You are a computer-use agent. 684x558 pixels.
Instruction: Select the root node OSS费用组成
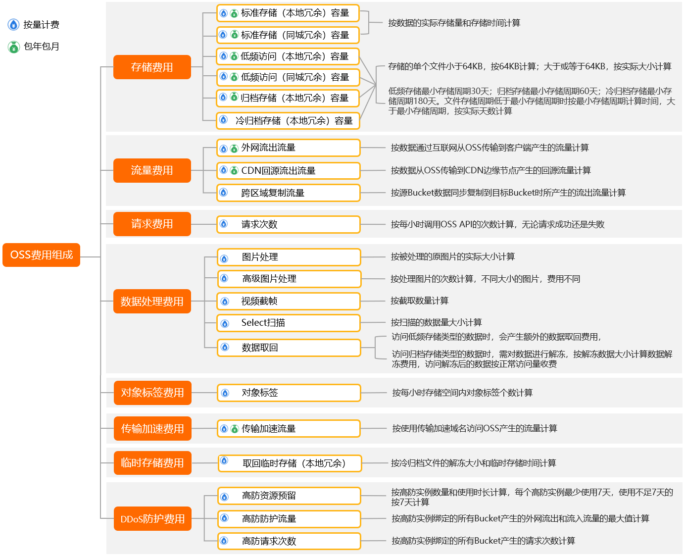41,255
